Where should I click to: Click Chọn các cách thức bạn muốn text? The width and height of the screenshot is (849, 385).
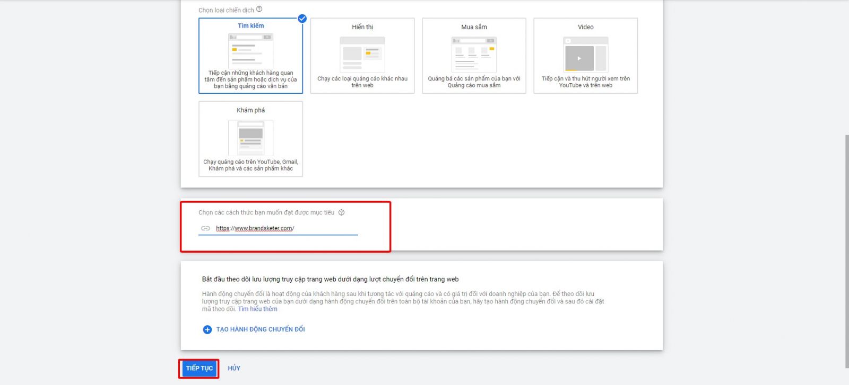[266, 212]
